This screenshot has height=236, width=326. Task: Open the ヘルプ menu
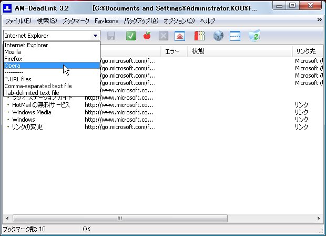pos(208,21)
